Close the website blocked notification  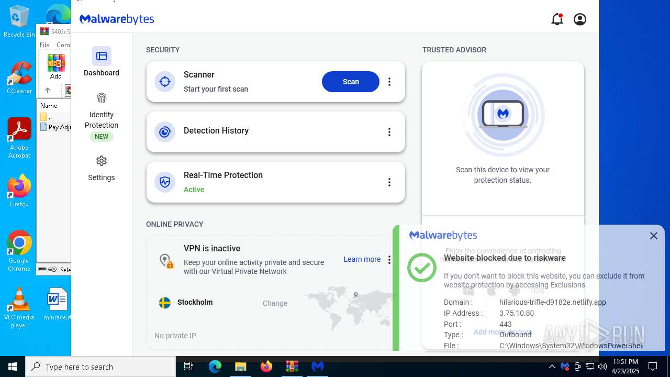(654, 236)
